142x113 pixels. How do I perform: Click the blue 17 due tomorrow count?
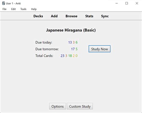73,49
